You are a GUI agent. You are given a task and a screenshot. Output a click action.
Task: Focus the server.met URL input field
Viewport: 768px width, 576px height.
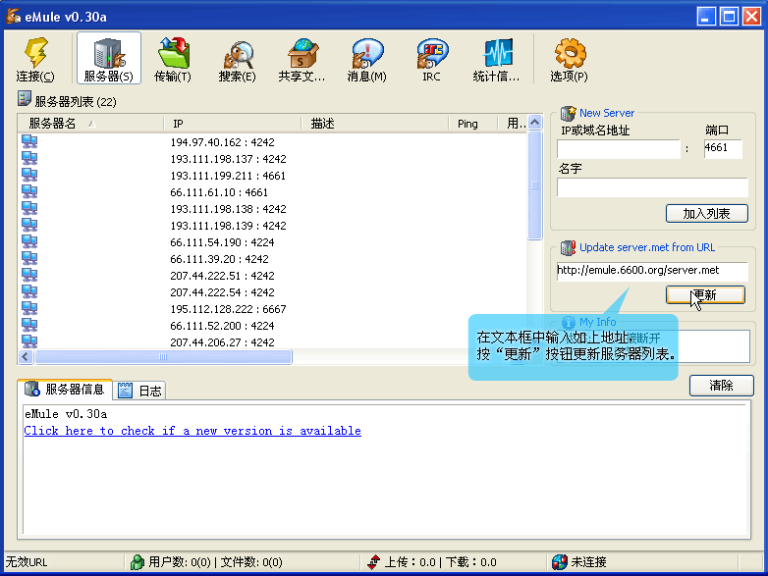pos(652,271)
